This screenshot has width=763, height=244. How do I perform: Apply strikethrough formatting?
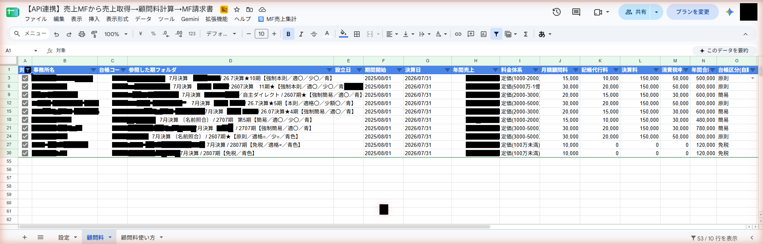pyautogui.click(x=314, y=34)
